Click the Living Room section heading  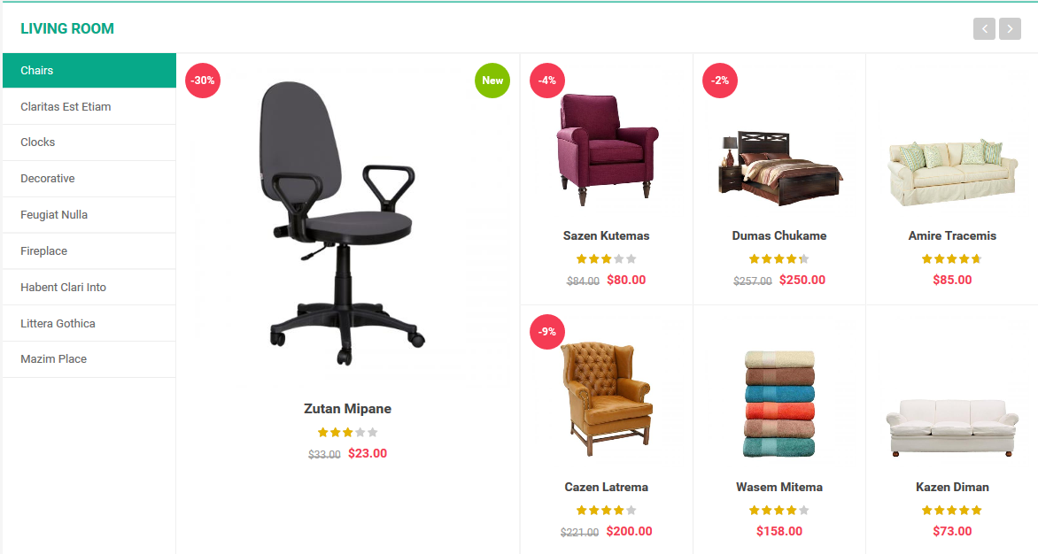[66, 28]
